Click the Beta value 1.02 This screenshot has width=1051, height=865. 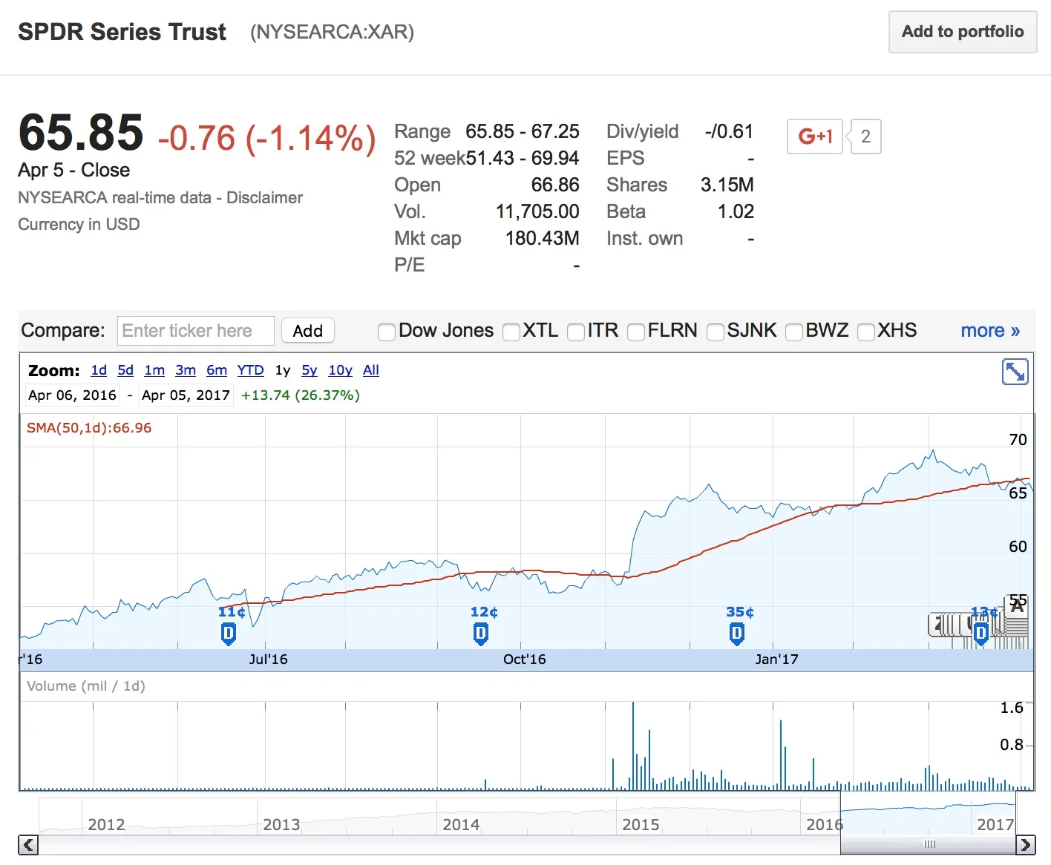[736, 211]
